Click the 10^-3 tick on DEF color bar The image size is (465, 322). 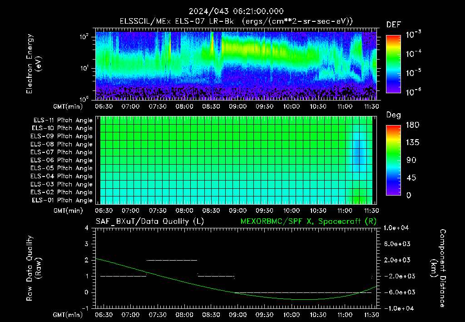coord(413,35)
